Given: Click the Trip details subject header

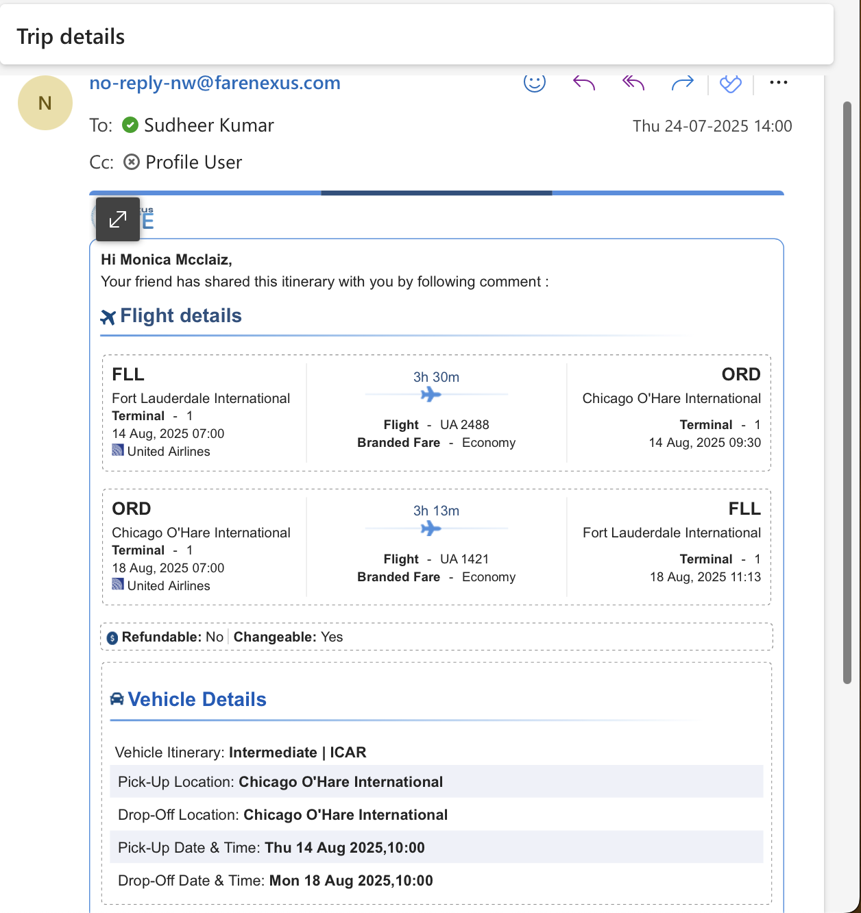Looking at the screenshot, I should [71, 36].
